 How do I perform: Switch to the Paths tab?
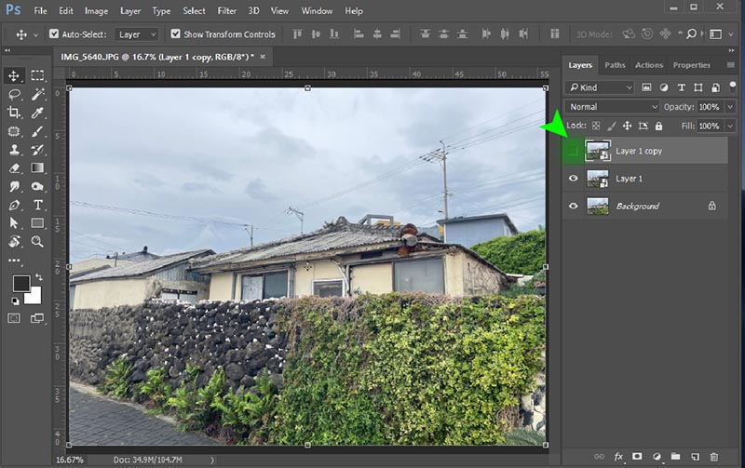(615, 65)
